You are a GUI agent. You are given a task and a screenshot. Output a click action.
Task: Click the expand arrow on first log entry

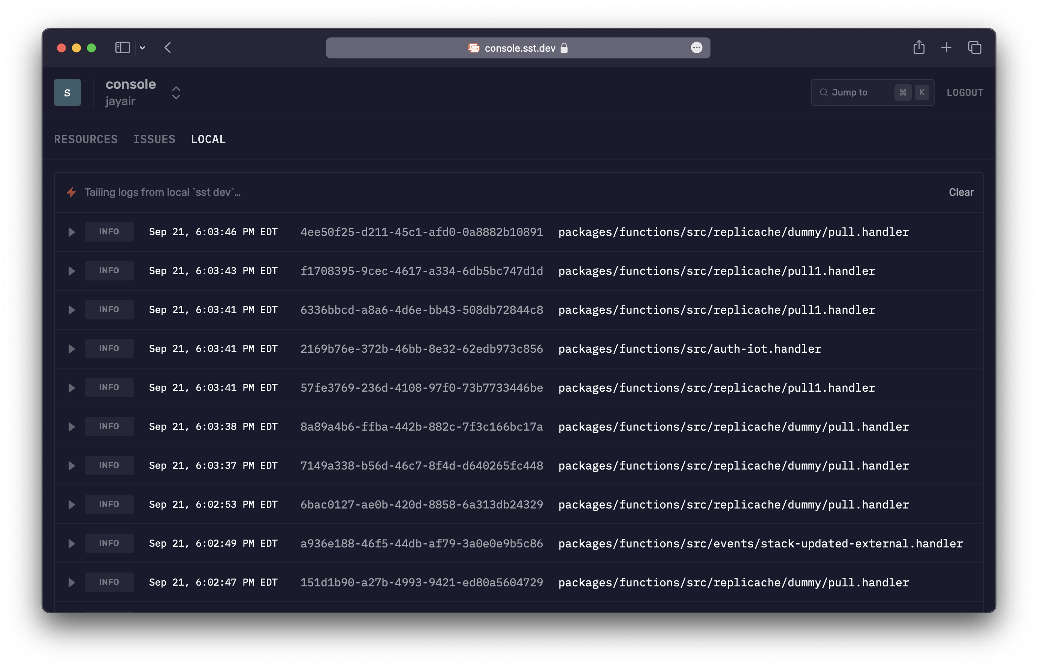point(70,232)
